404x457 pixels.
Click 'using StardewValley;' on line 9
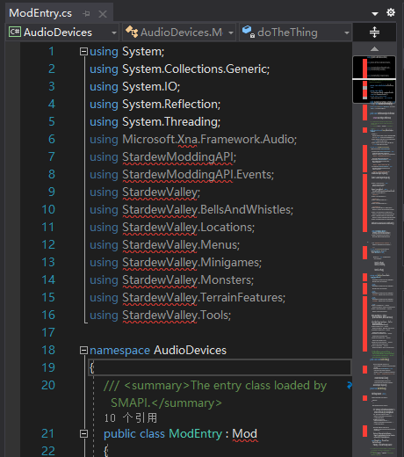[x=145, y=192]
